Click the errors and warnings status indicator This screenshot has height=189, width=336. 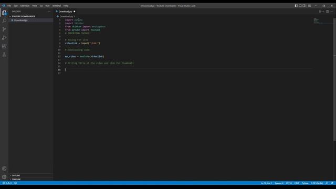(x=7, y=183)
